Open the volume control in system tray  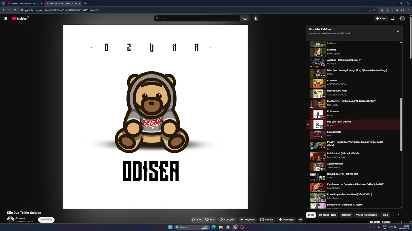tap(395, 227)
